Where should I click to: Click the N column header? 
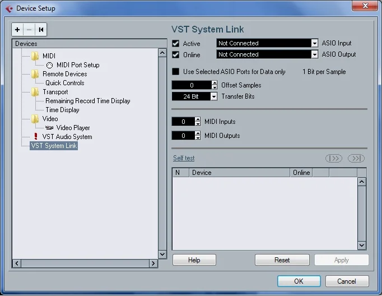[180, 173]
